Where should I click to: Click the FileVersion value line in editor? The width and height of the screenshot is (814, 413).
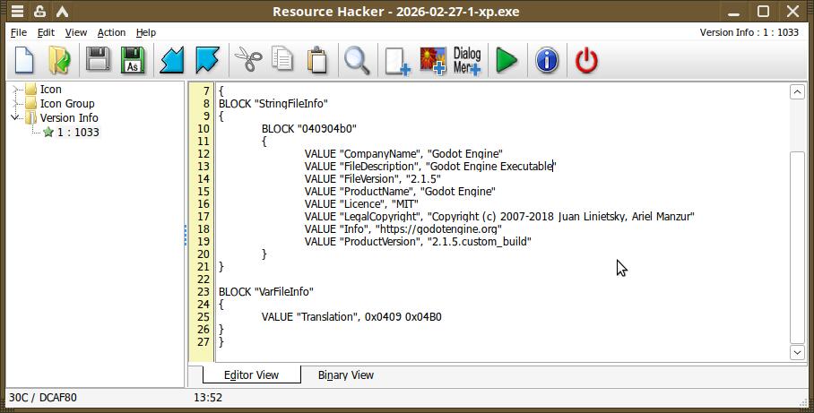373,179
